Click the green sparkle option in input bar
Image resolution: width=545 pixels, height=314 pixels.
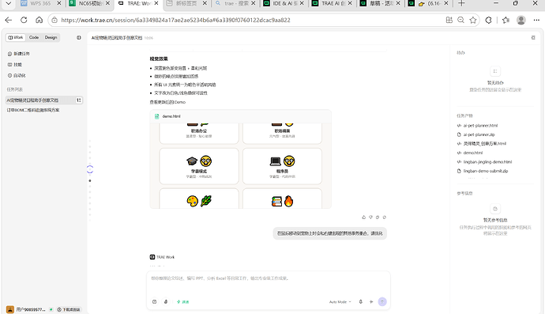click(182, 302)
